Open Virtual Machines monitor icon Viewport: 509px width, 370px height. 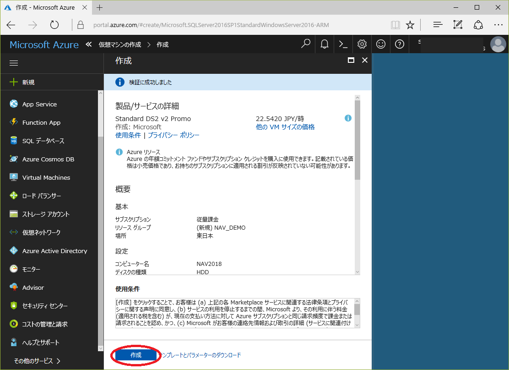click(x=14, y=177)
